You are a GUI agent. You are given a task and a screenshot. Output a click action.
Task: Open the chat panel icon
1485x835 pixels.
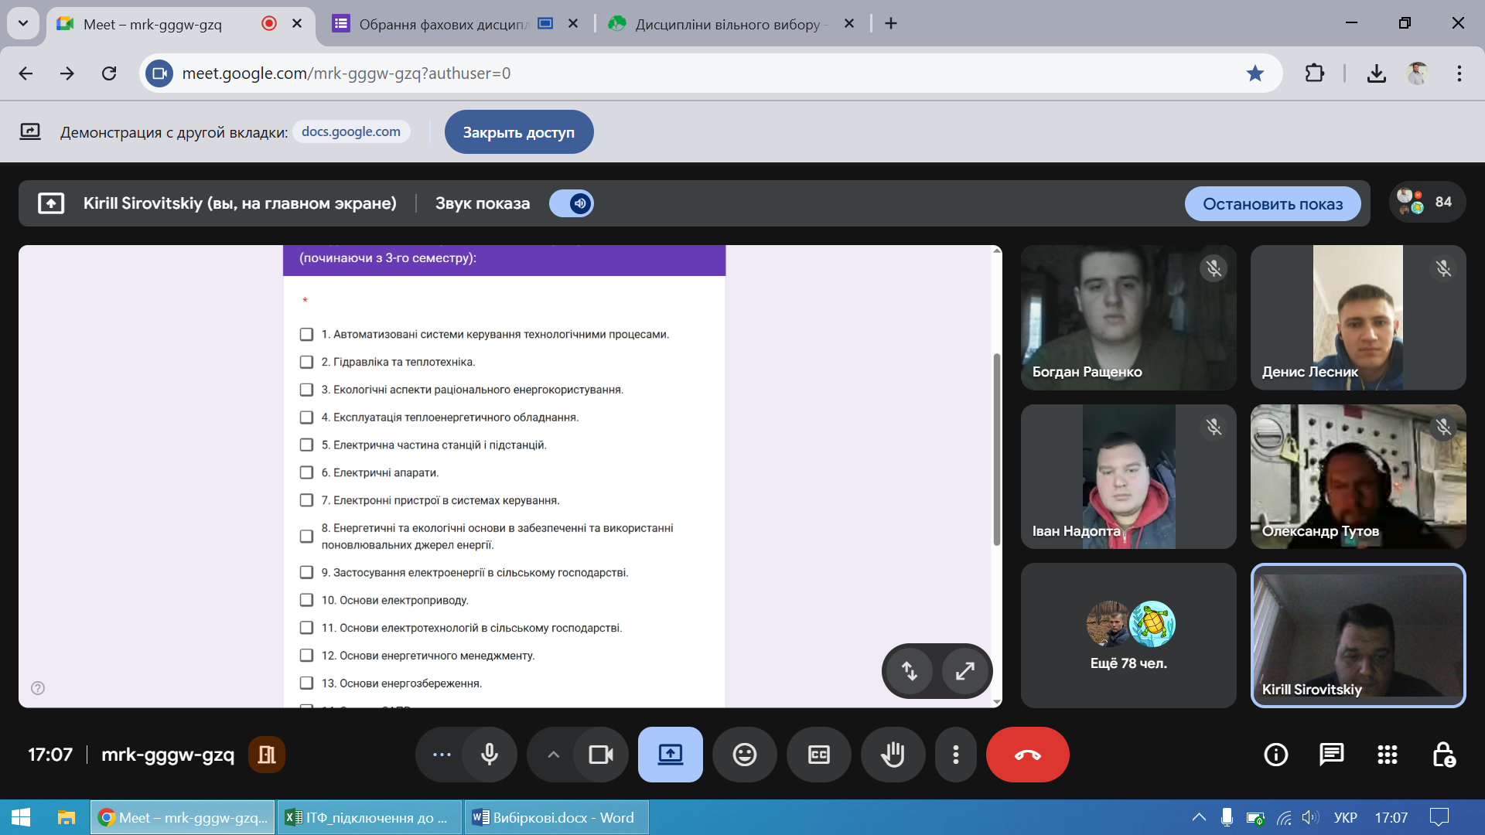point(1331,755)
